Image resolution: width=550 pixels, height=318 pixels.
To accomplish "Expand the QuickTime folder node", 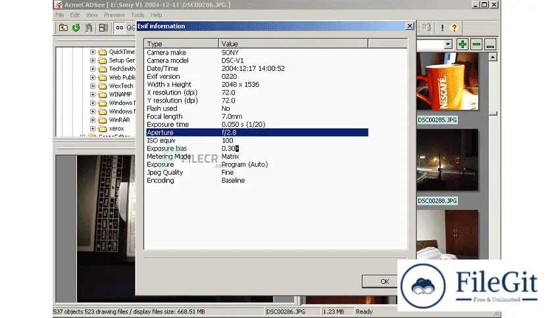I will [x=93, y=52].
